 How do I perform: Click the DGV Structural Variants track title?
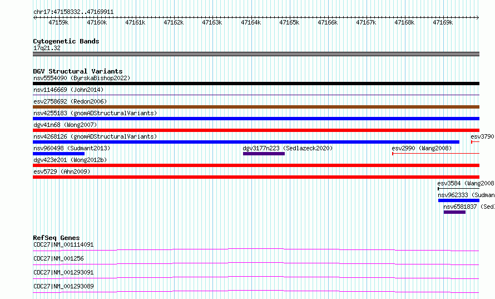(78, 71)
